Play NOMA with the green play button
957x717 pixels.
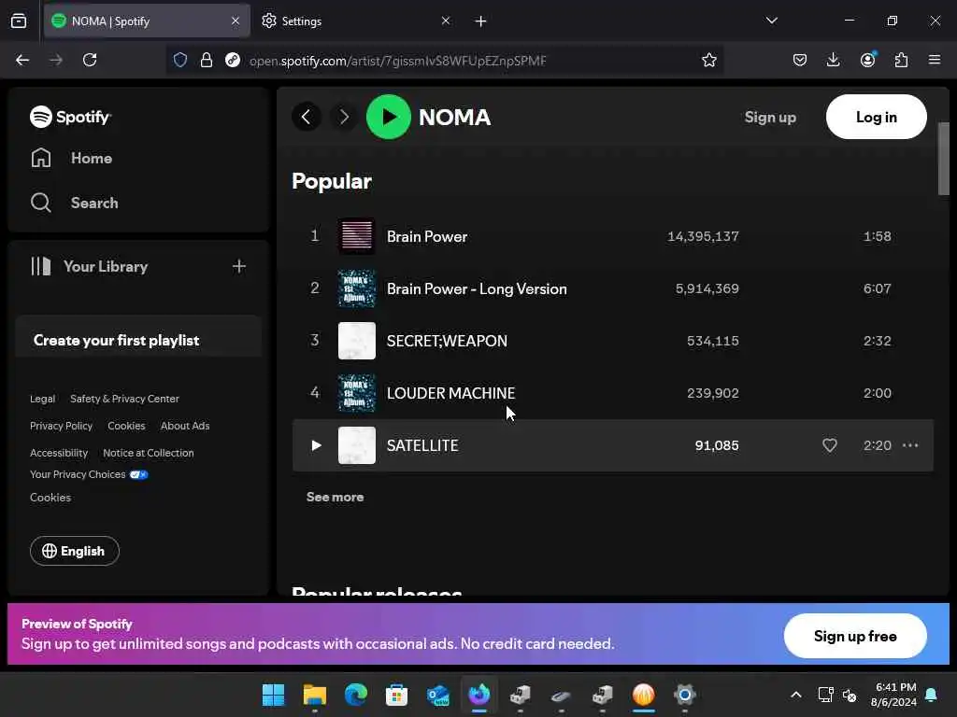click(x=388, y=117)
